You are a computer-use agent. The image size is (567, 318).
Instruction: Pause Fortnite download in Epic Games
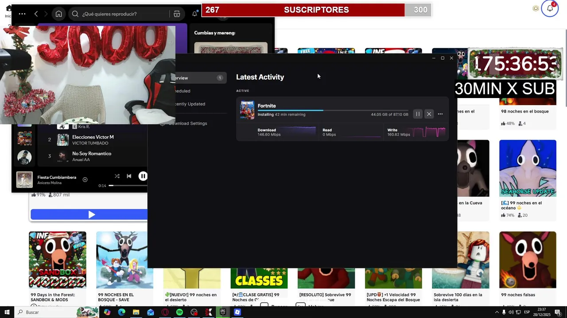pyautogui.click(x=418, y=114)
